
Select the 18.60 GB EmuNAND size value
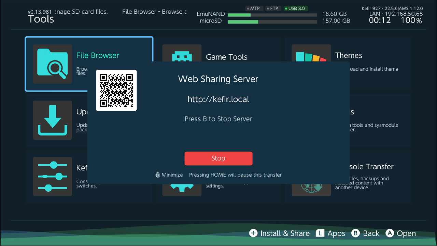[335, 14]
